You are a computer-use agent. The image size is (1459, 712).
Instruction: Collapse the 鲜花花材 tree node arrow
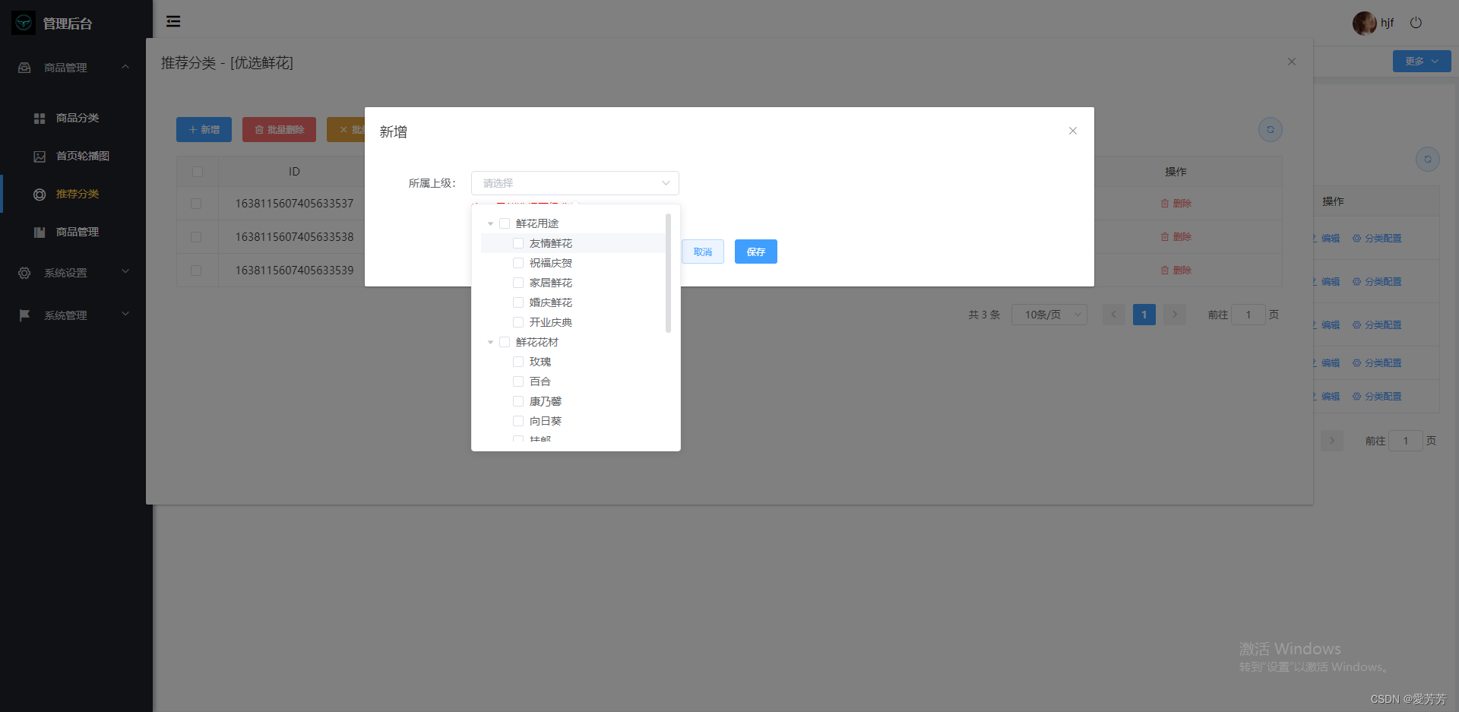490,342
